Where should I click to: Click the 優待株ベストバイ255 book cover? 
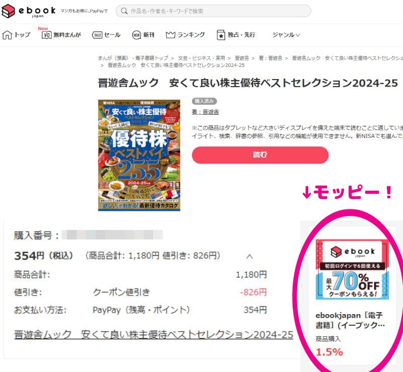pyautogui.click(x=139, y=155)
